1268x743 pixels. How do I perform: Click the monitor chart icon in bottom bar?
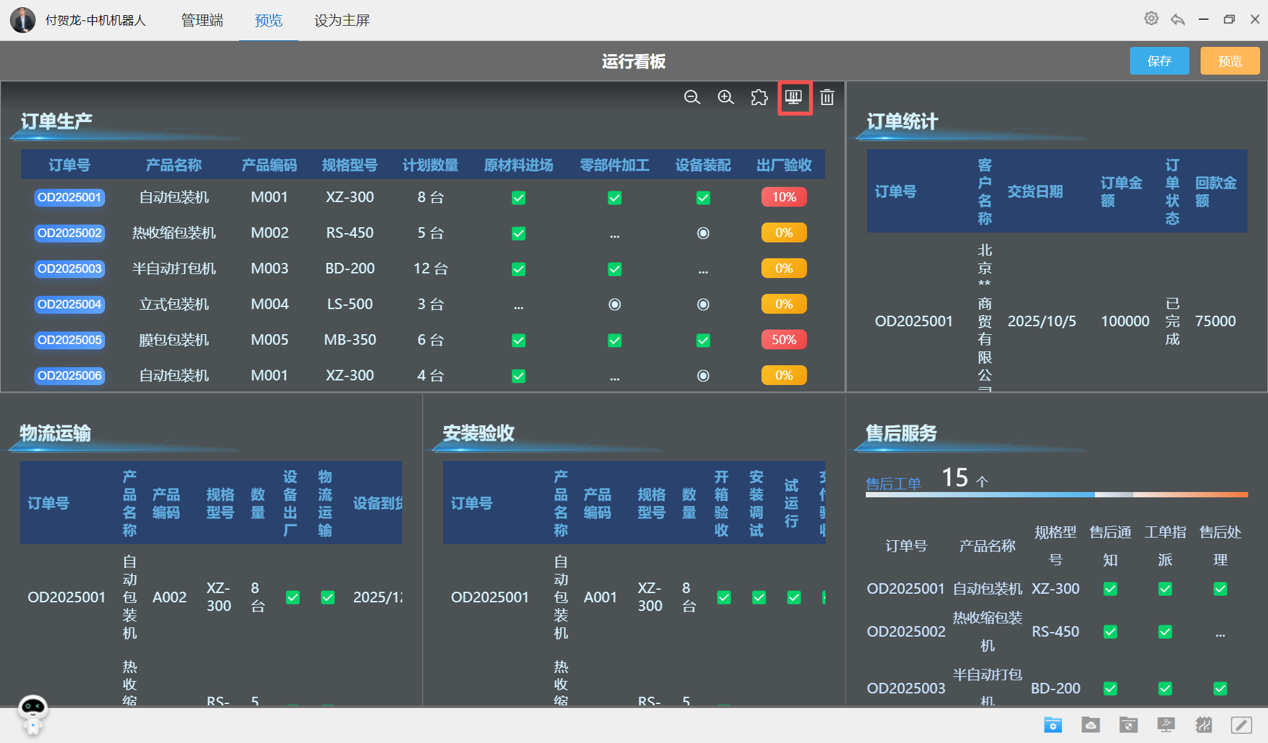pyautogui.click(x=1166, y=725)
